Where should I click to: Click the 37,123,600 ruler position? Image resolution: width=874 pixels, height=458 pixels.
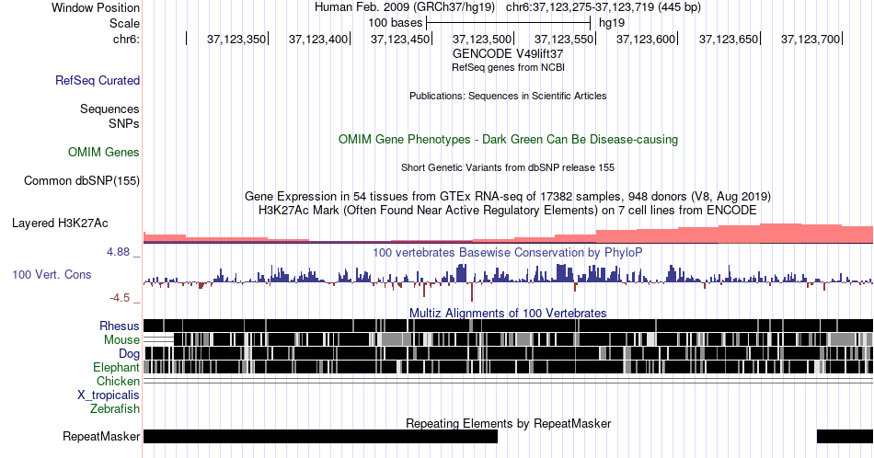[646, 40]
